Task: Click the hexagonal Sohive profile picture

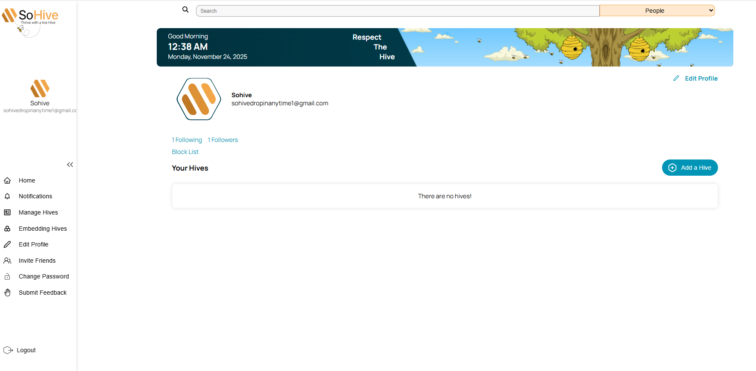Action: (x=199, y=99)
